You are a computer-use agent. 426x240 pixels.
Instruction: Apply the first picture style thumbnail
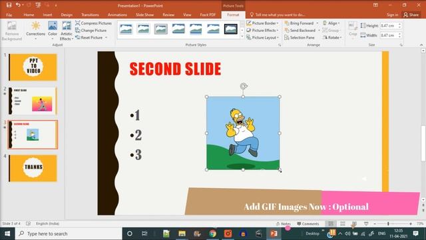click(x=126, y=29)
